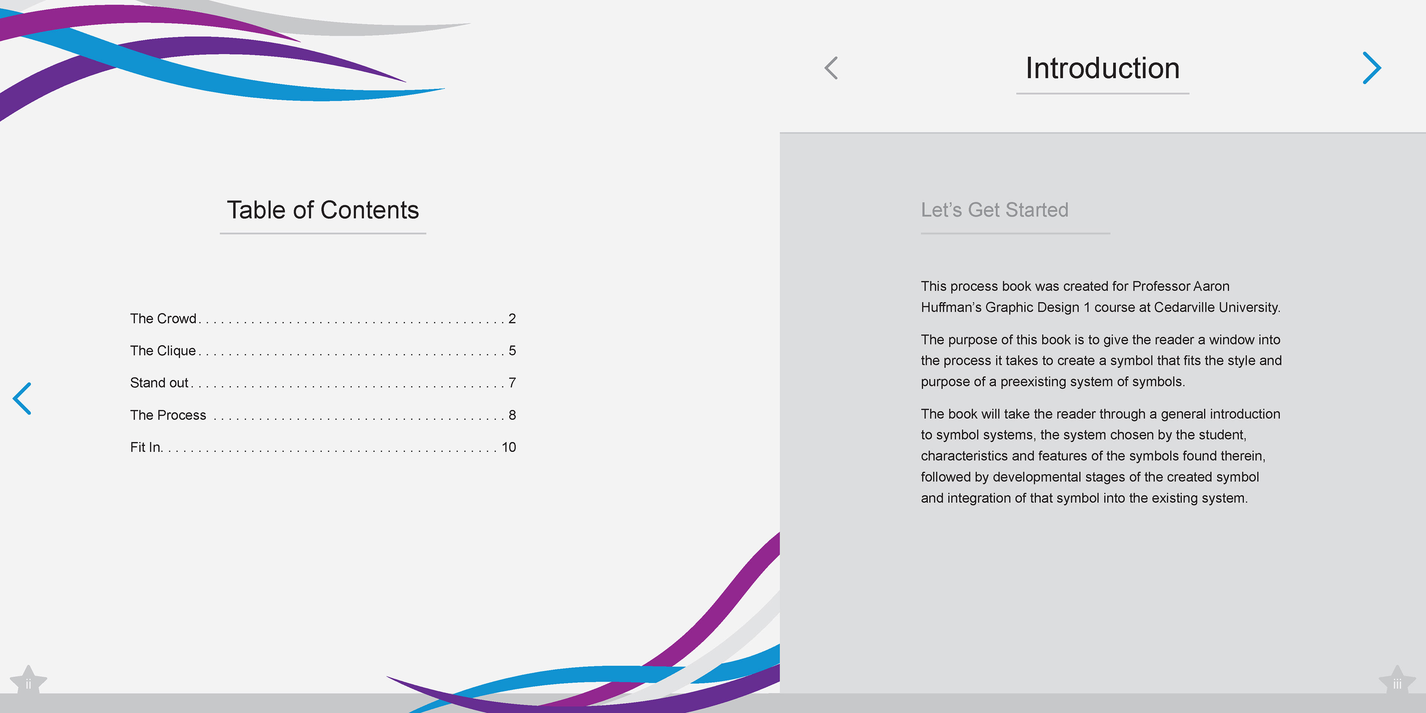
Task: Open The Clique contents entry
Action: coord(323,351)
